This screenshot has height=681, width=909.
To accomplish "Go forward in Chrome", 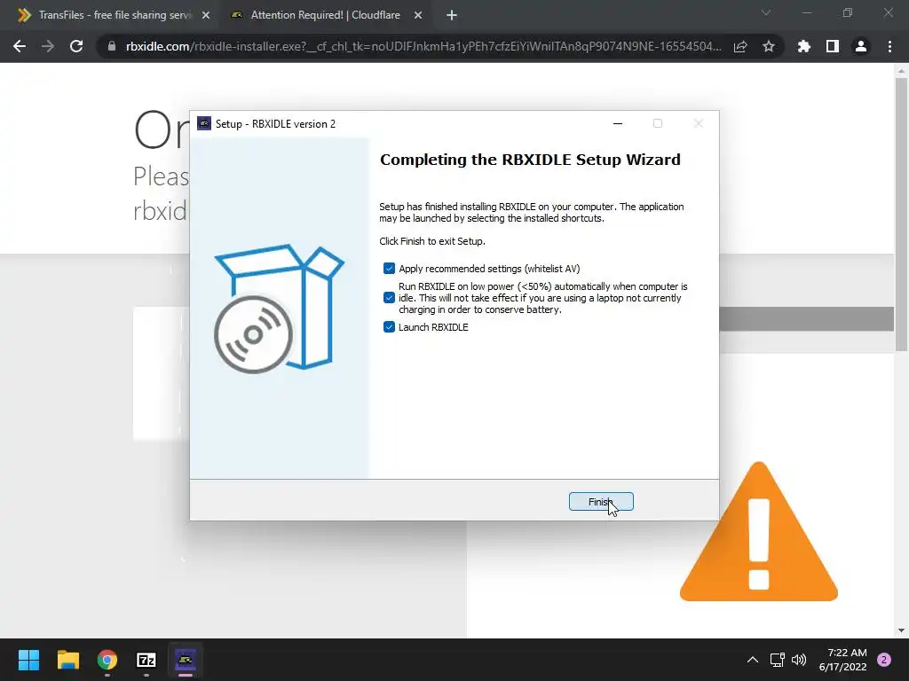I will click(x=48, y=46).
